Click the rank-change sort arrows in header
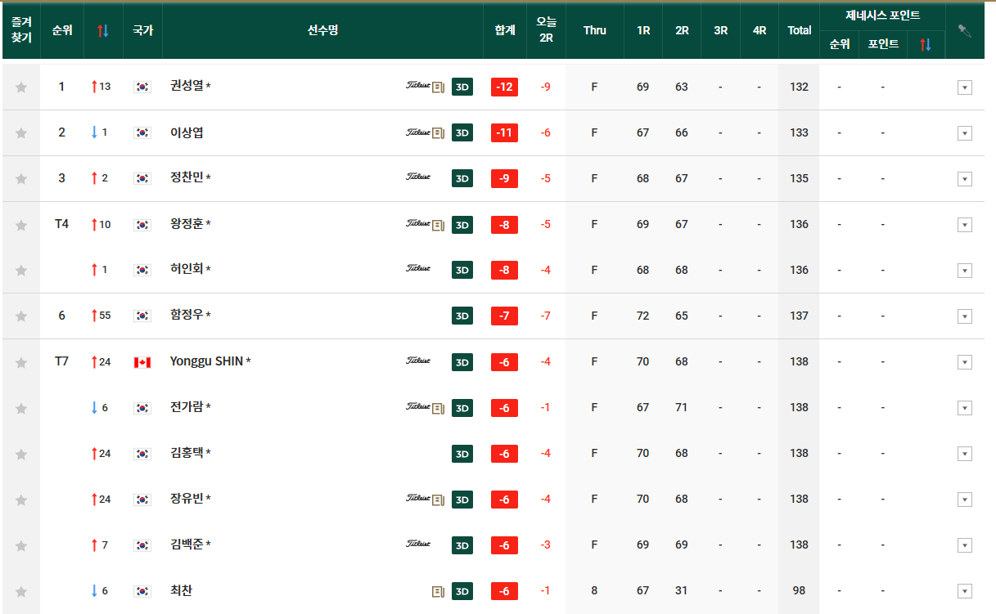 (x=102, y=30)
